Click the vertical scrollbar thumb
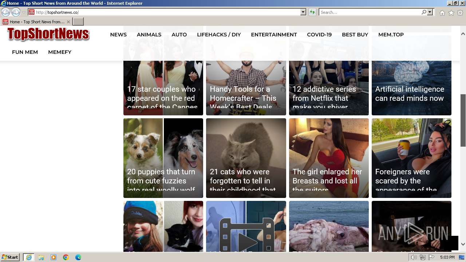466x262 pixels. point(463,120)
